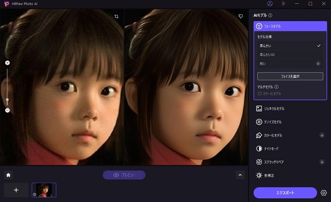Choose the 鋭い model effect
Image resolution: width=331 pixels, height=202 pixels.
pyautogui.click(x=290, y=63)
